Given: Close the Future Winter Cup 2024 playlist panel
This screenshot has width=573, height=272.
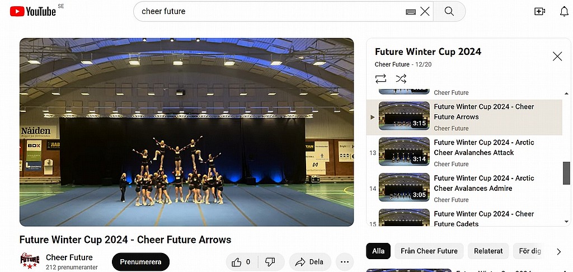Looking at the screenshot, I should coord(557,57).
